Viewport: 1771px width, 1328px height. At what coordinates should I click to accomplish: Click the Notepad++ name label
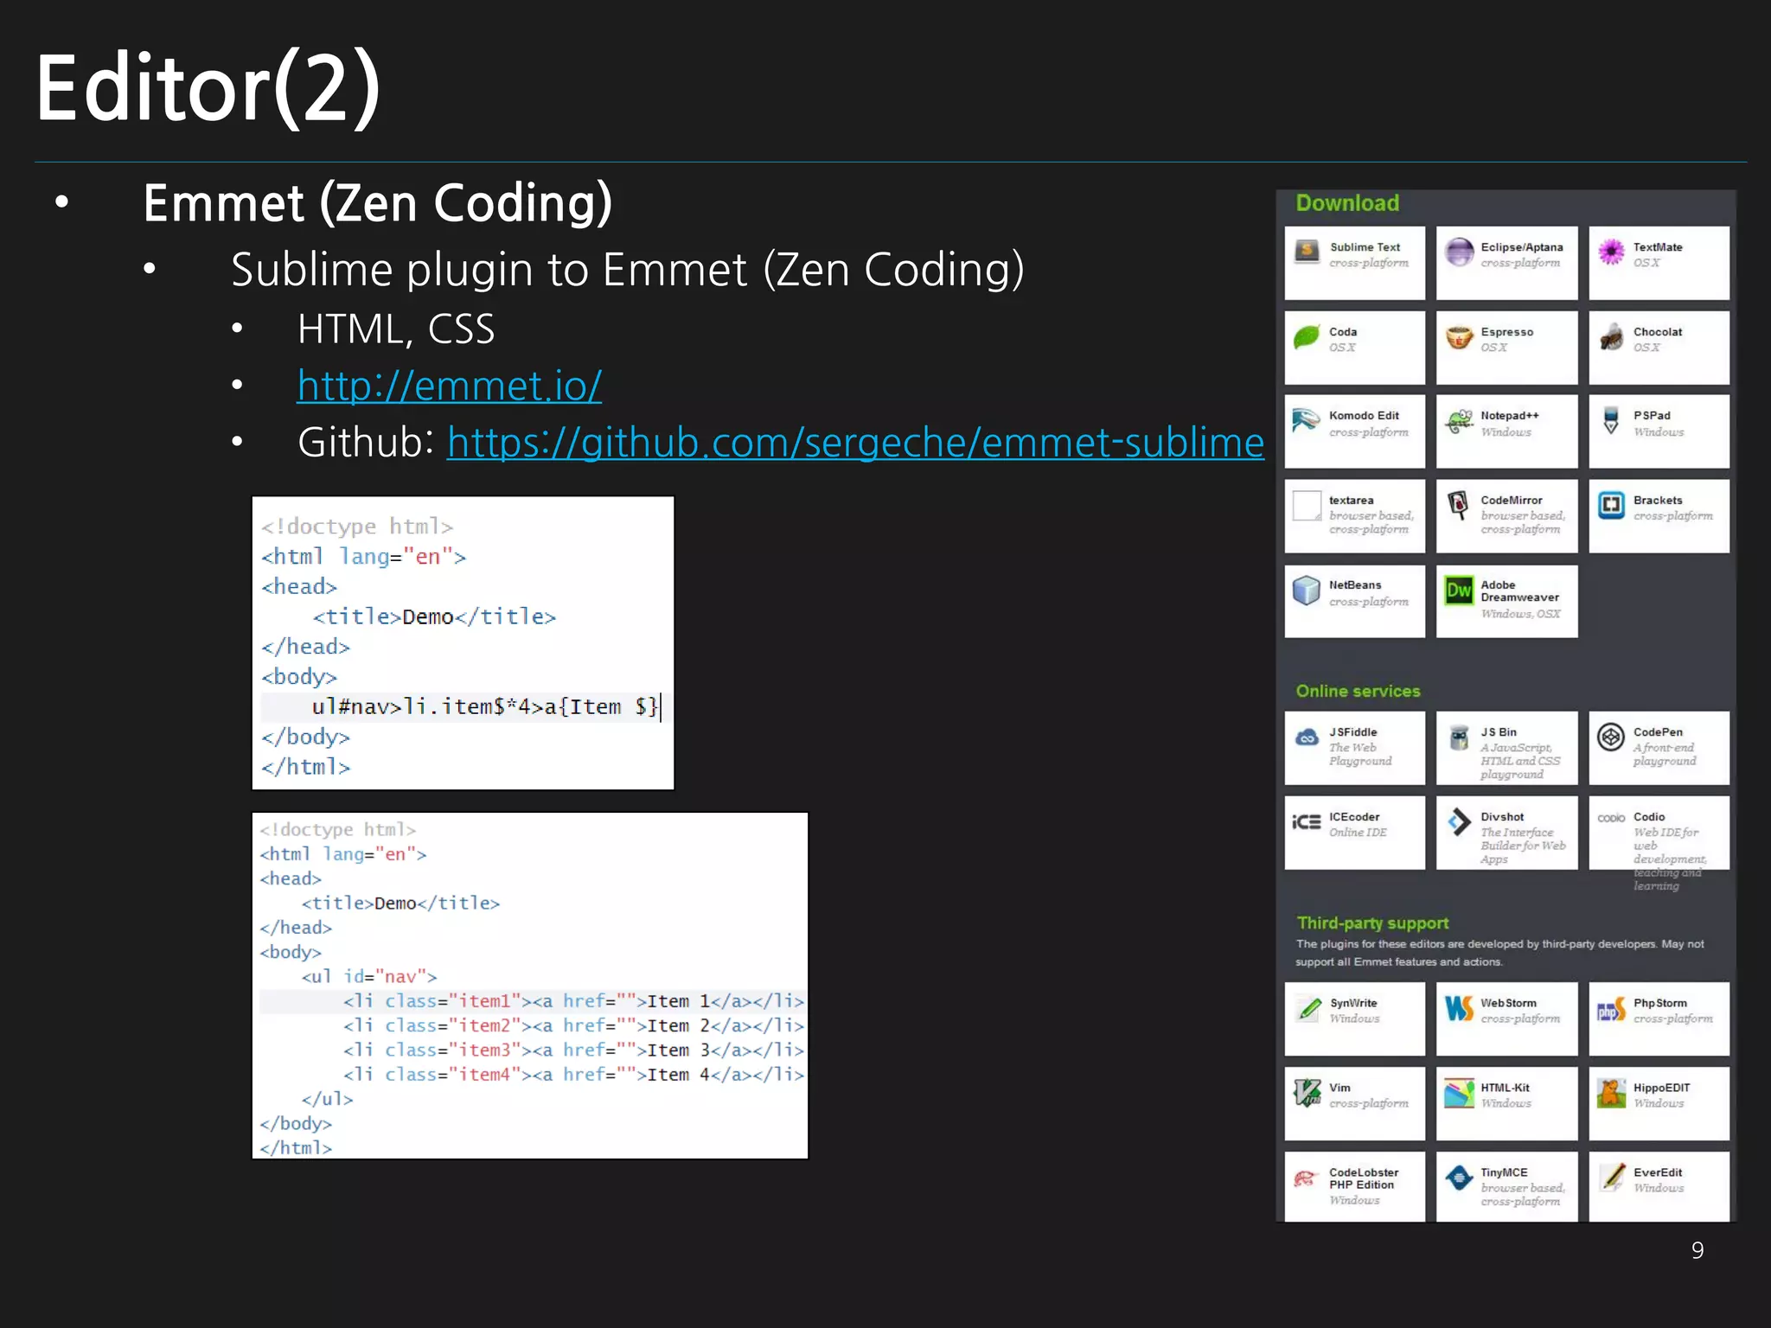pyautogui.click(x=1510, y=416)
